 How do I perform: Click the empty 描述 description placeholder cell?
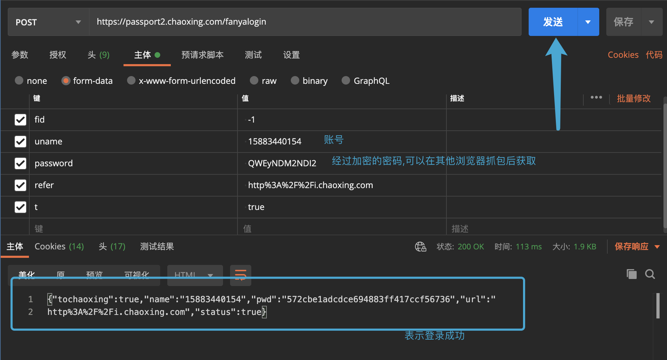tap(554, 229)
